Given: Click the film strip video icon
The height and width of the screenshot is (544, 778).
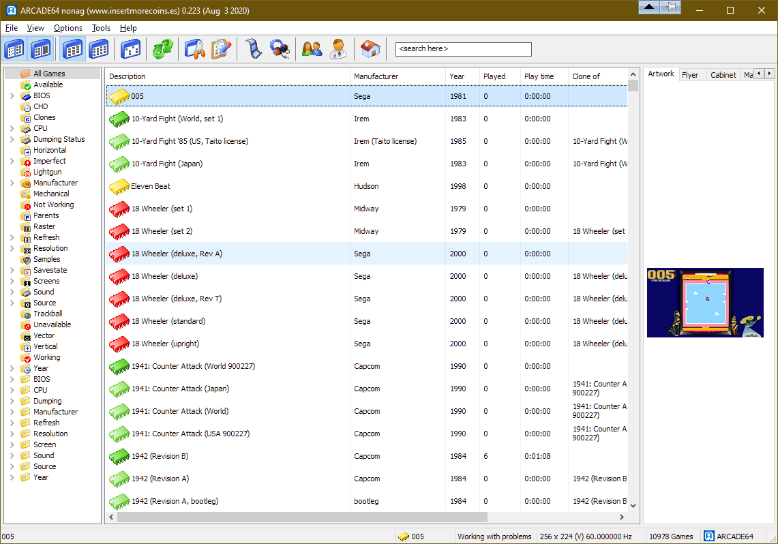Looking at the screenshot, I should (x=254, y=49).
